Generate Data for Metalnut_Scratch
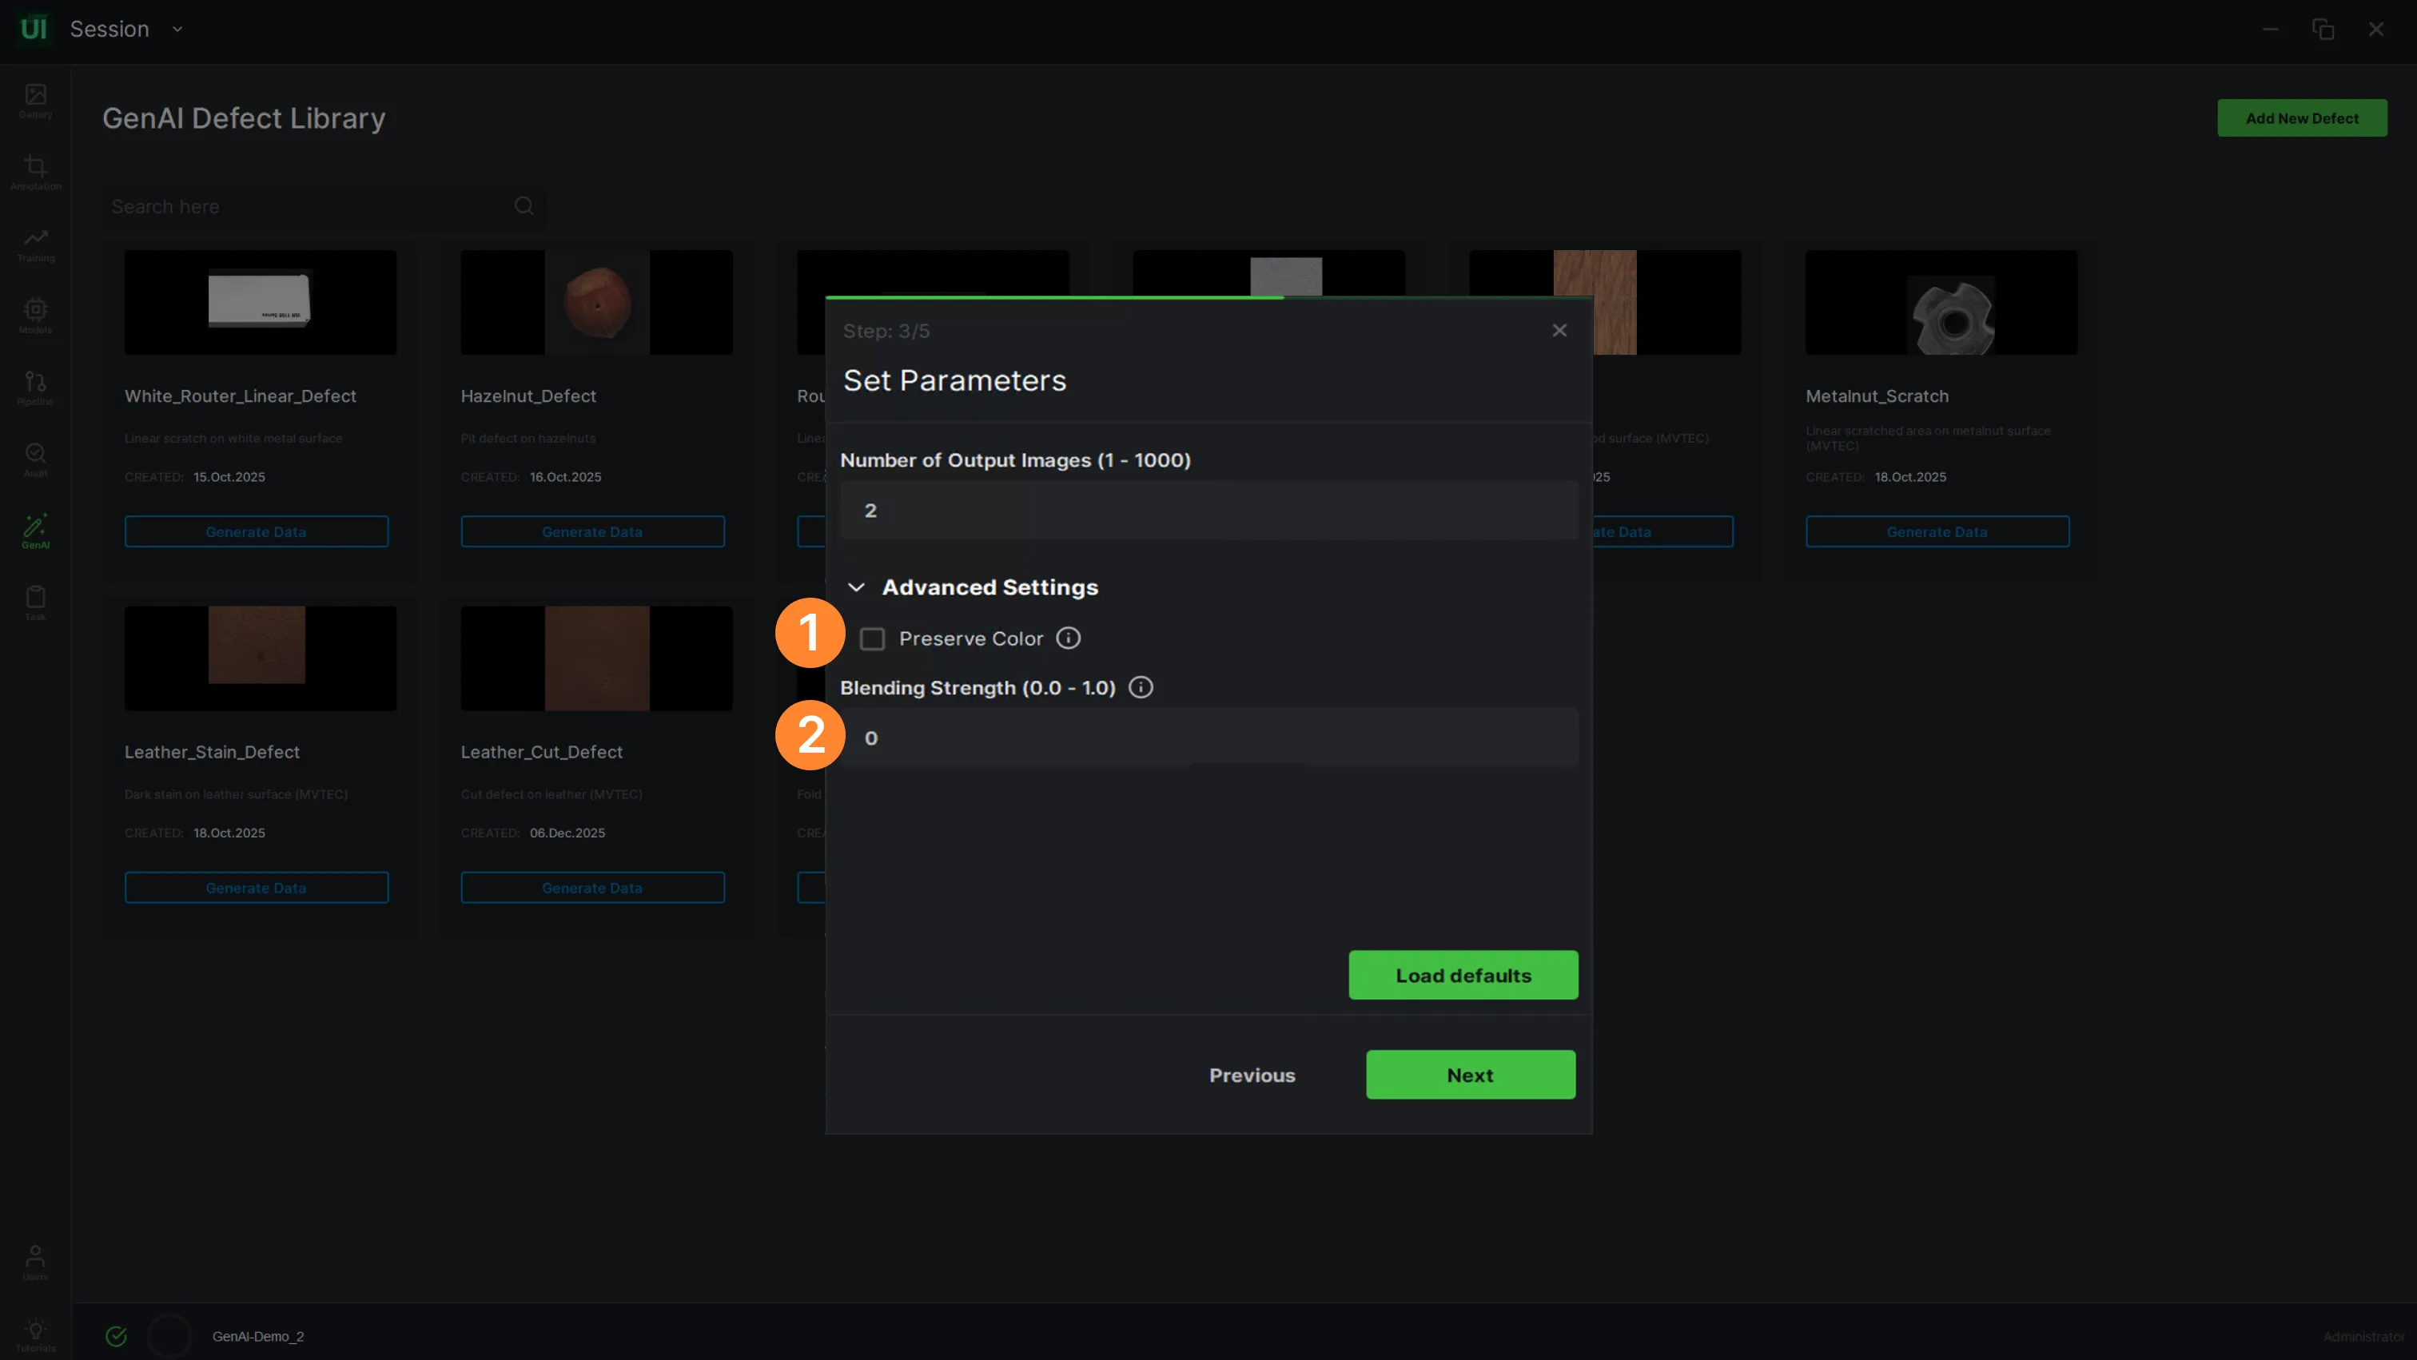This screenshot has width=2417, height=1360. 1937,532
